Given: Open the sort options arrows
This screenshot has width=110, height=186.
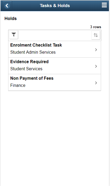Looking at the screenshot, I should [96, 35].
